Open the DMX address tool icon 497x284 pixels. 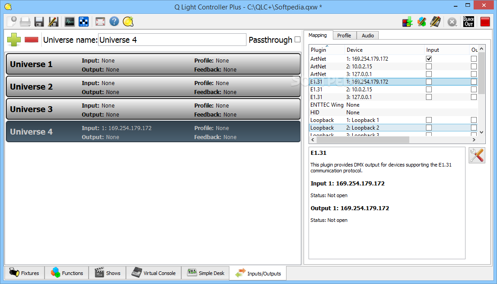tap(84, 22)
